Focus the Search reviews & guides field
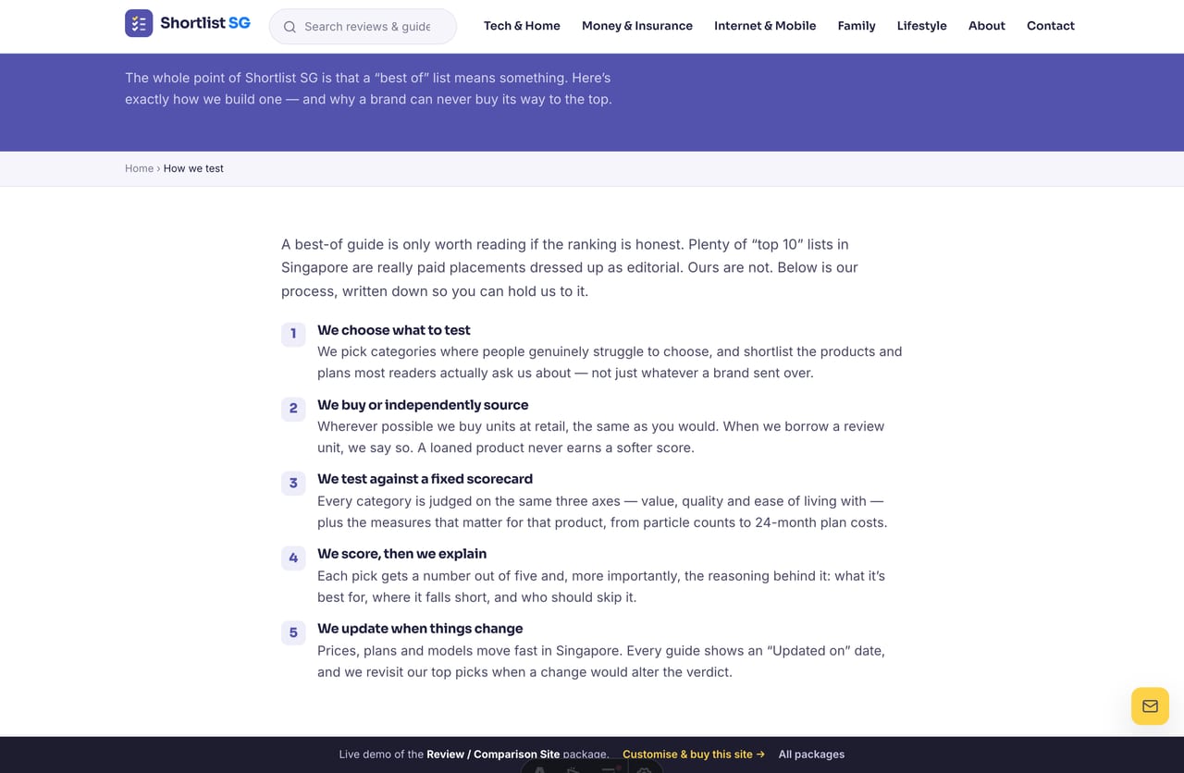Viewport: 1184px width, 773px height. [363, 27]
